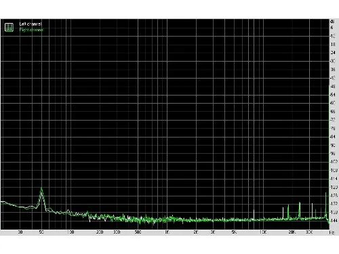Image resolution: width=339 pixels, height=254 pixels.
Task: Click the 20K frequency axis label
Action: coord(292,232)
